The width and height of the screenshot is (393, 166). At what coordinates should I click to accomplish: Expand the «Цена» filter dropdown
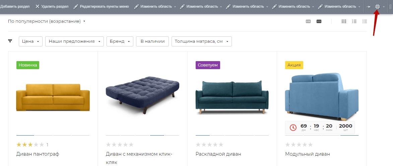click(x=30, y=41)
